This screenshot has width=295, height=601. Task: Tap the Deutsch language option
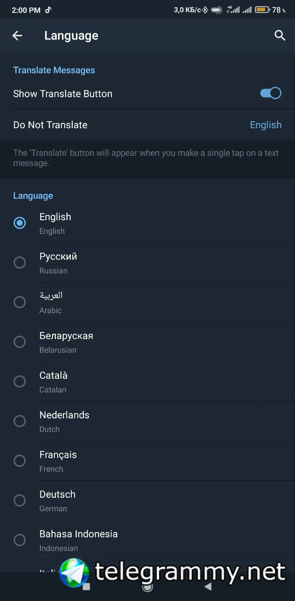pos(57,500)
